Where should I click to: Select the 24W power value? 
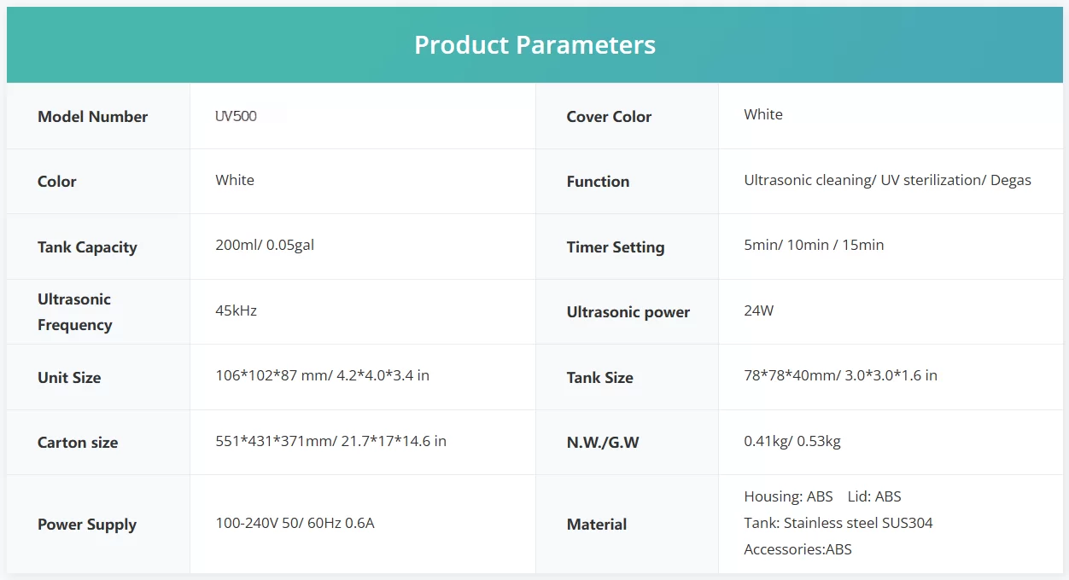pos(758,310)
